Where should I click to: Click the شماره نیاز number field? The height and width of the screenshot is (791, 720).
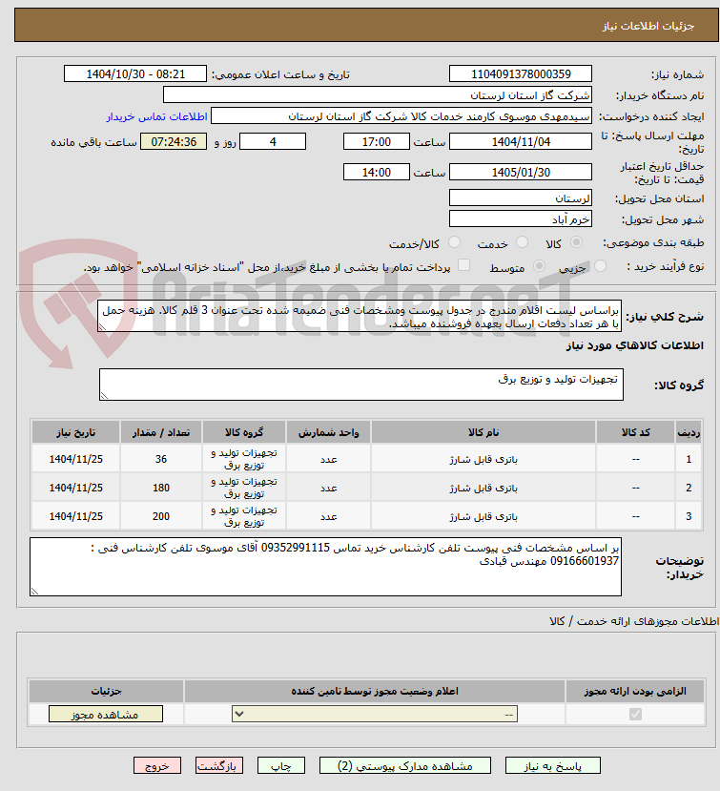[x=521, y=74]
